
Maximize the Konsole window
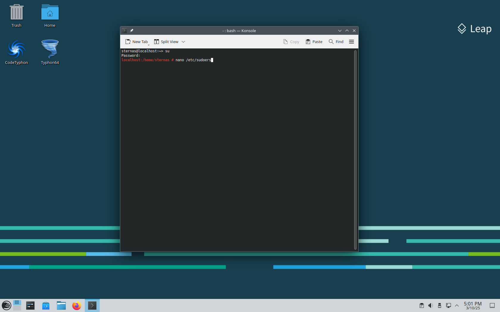click(x=347, y=31)
